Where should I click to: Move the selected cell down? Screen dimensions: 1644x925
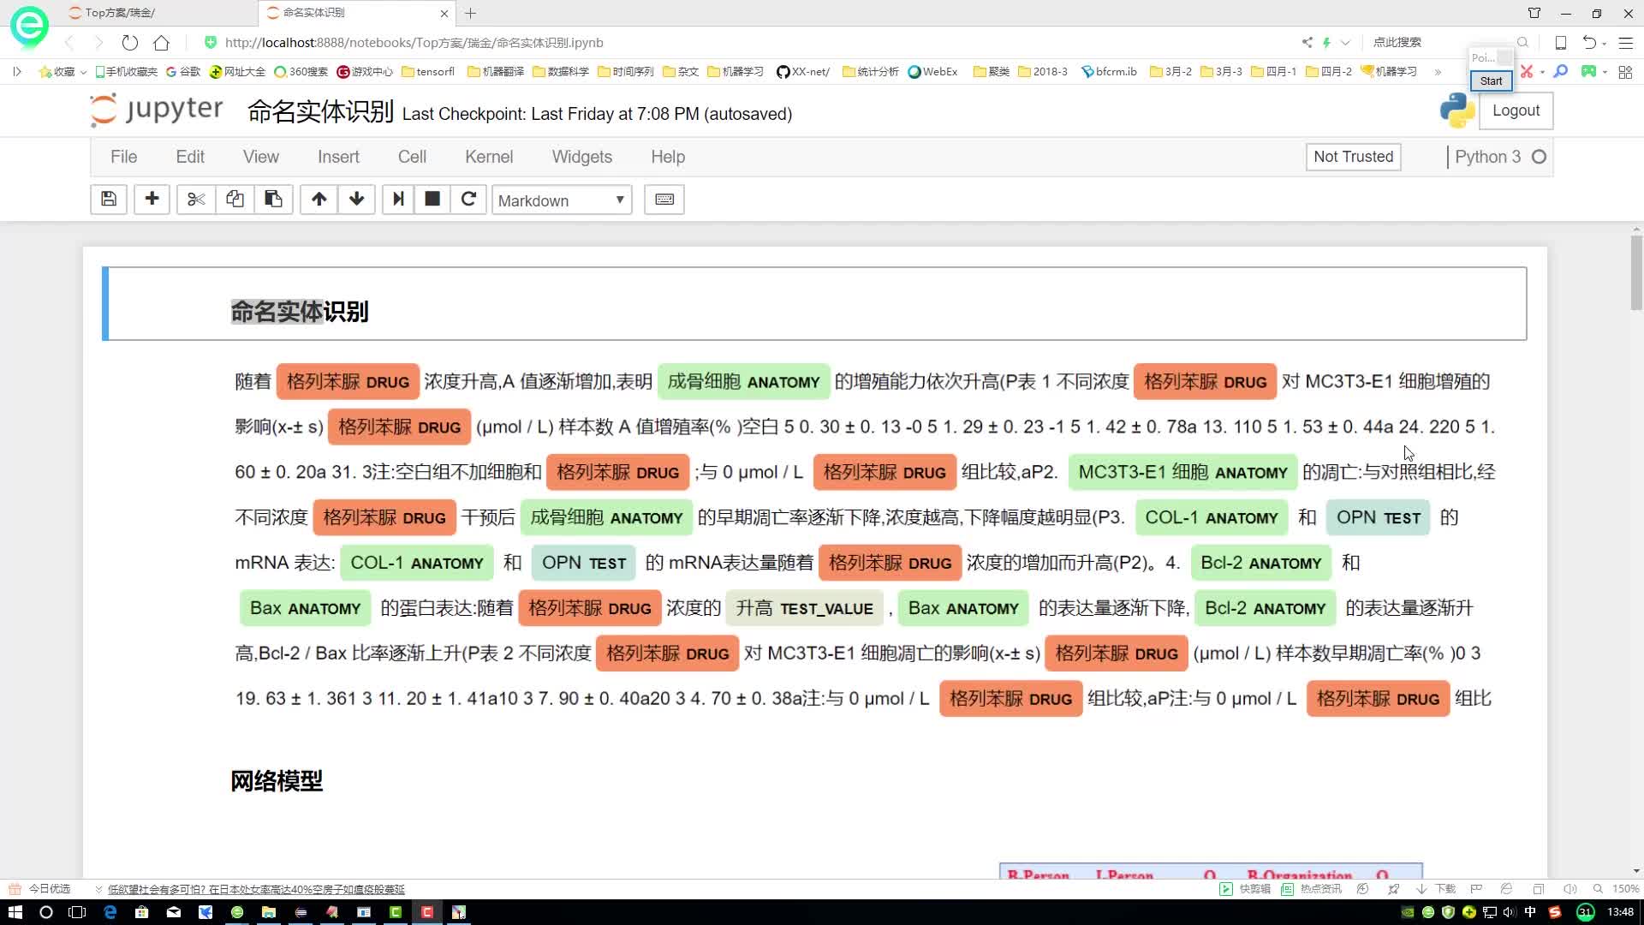[x=357, y=200]
